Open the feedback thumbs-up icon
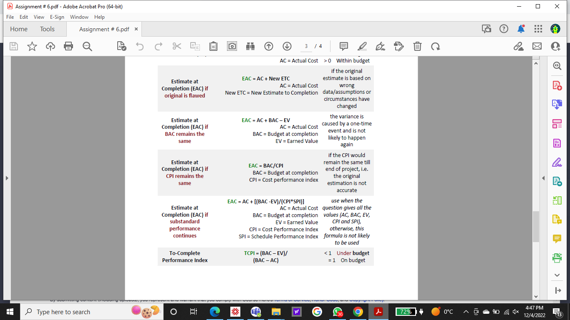The height and width of the screenshot is (320, 570). (x=487, y=29)
